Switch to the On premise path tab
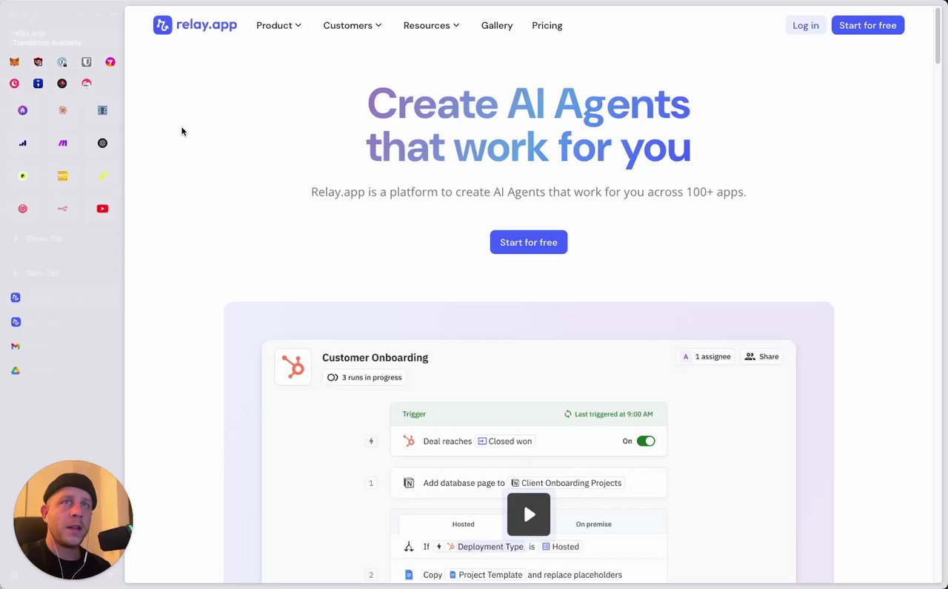The height and width of the screenshot is (589, 948). 594,524
